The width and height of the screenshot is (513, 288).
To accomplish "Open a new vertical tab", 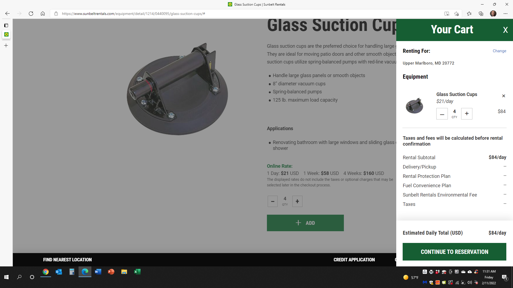I will pyautogui.click(x=6, y=46).
